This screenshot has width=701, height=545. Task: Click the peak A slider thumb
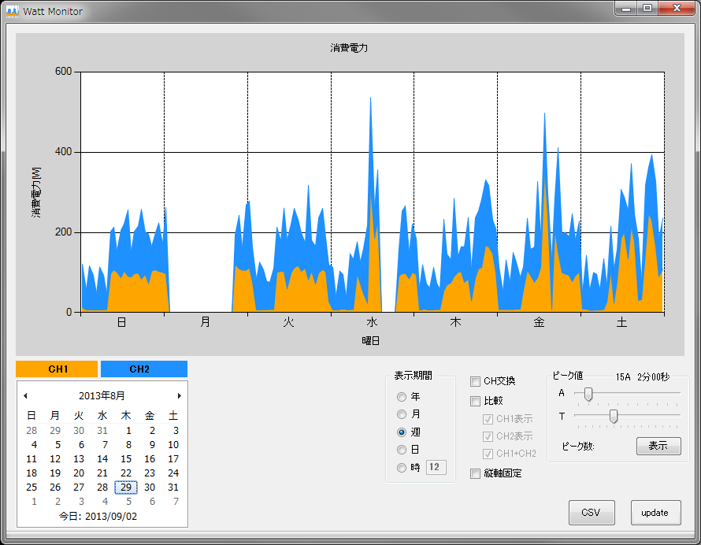coord(588,395)
